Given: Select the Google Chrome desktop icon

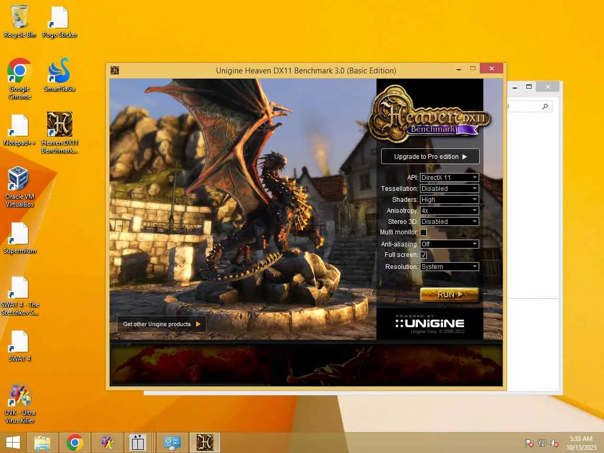Looking at the screenshot, I should (19, 79).
